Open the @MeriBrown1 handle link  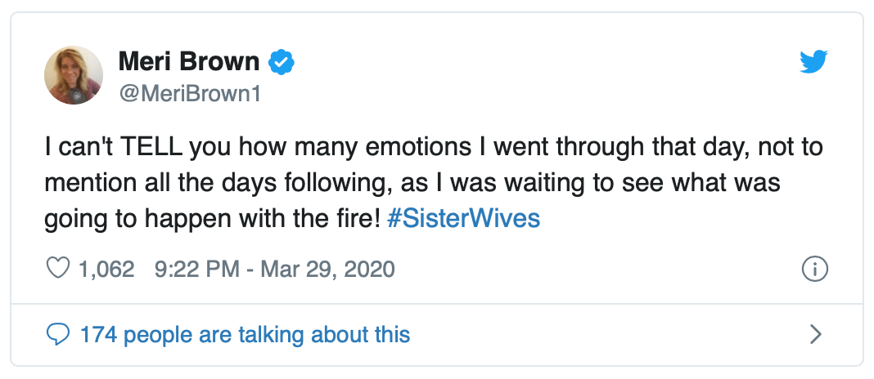[x=190, y=94]
